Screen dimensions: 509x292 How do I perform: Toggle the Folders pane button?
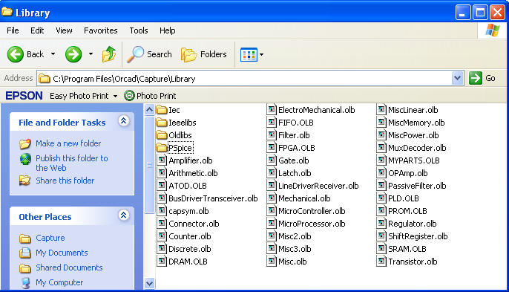pos(204,54)
